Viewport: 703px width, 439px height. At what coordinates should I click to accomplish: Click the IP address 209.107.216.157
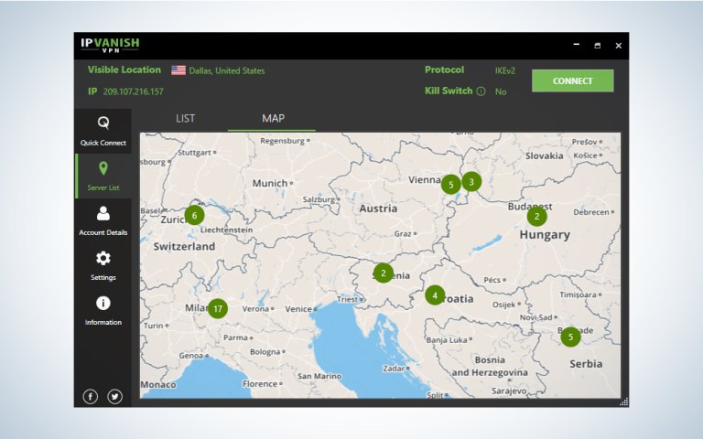(x=133, y=91)
